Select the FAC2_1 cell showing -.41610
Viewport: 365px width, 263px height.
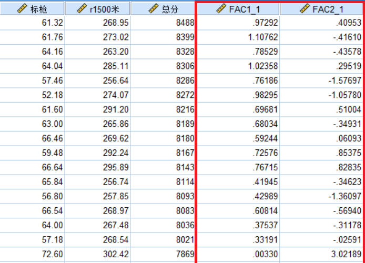point(321,37)
